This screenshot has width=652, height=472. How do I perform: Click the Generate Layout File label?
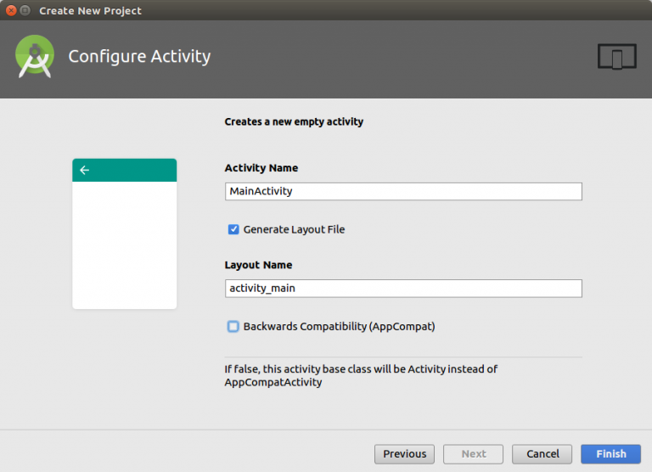(294, 229)
